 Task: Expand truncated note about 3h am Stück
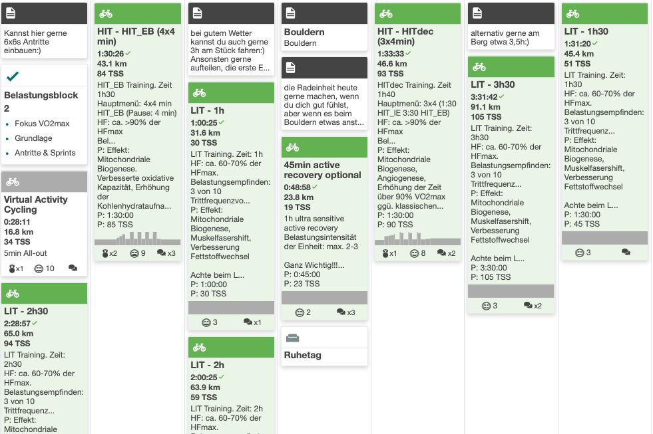[230, 51]
